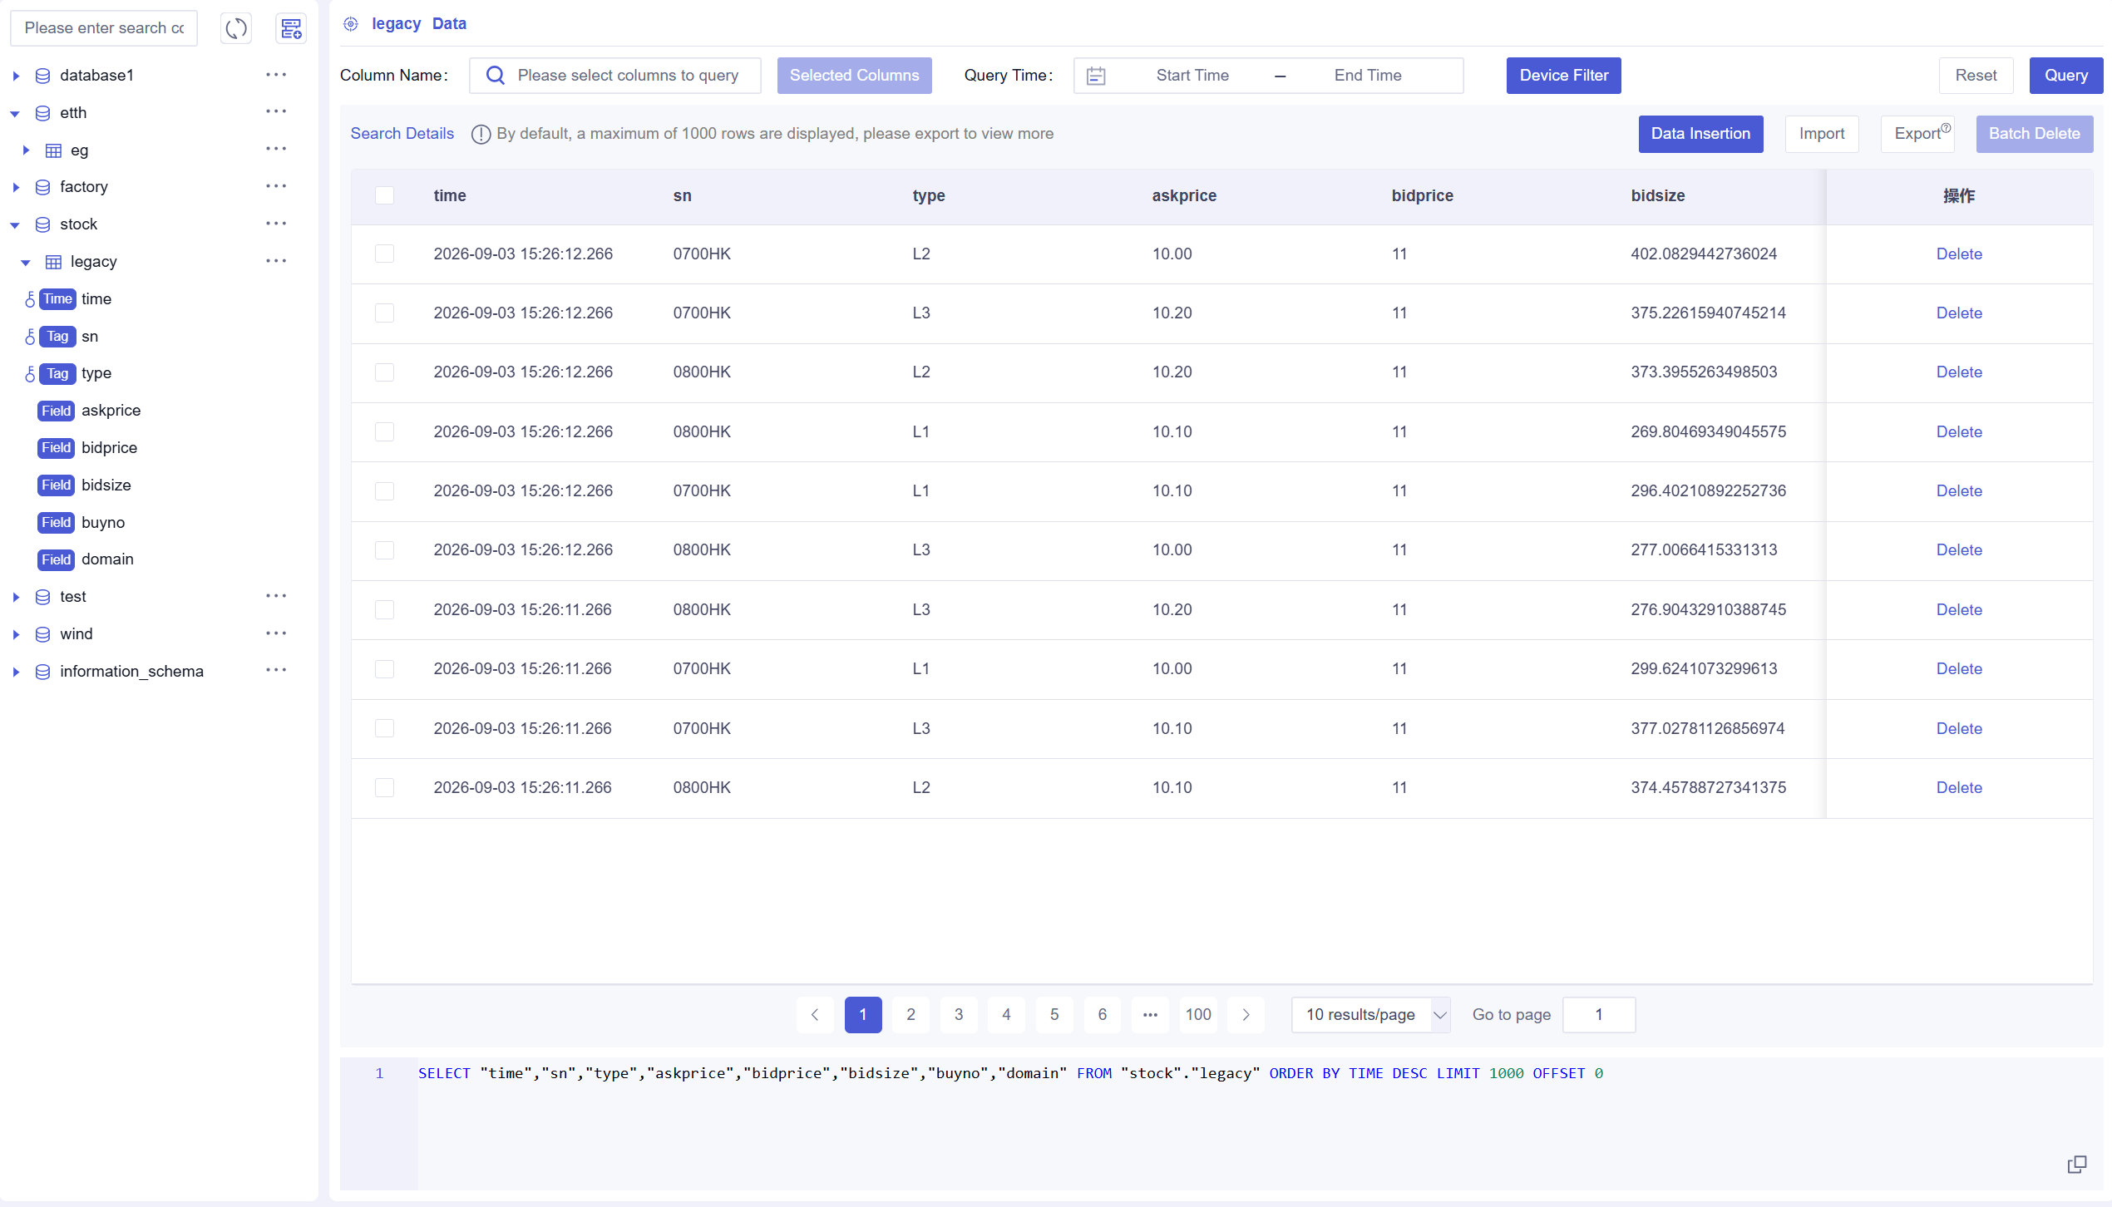2112x1207 pixels.
Task: Check row with bidsize 276.90432910388745
Action: tap(384, 609)
